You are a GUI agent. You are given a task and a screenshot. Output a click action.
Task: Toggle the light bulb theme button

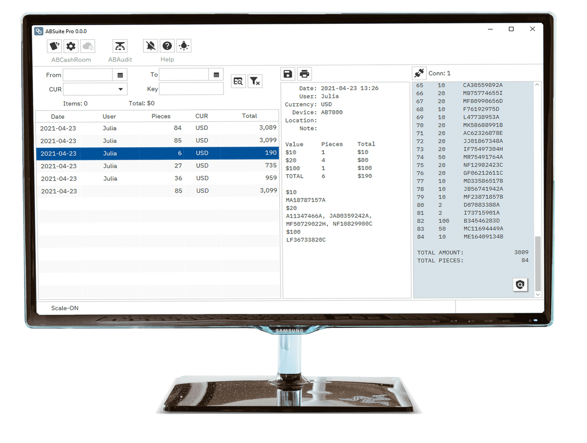tap(184, 46)
